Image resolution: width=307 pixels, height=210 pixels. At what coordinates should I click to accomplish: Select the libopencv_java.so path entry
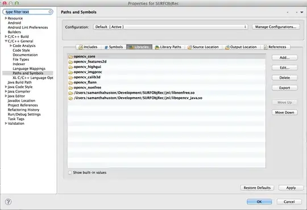167,98
